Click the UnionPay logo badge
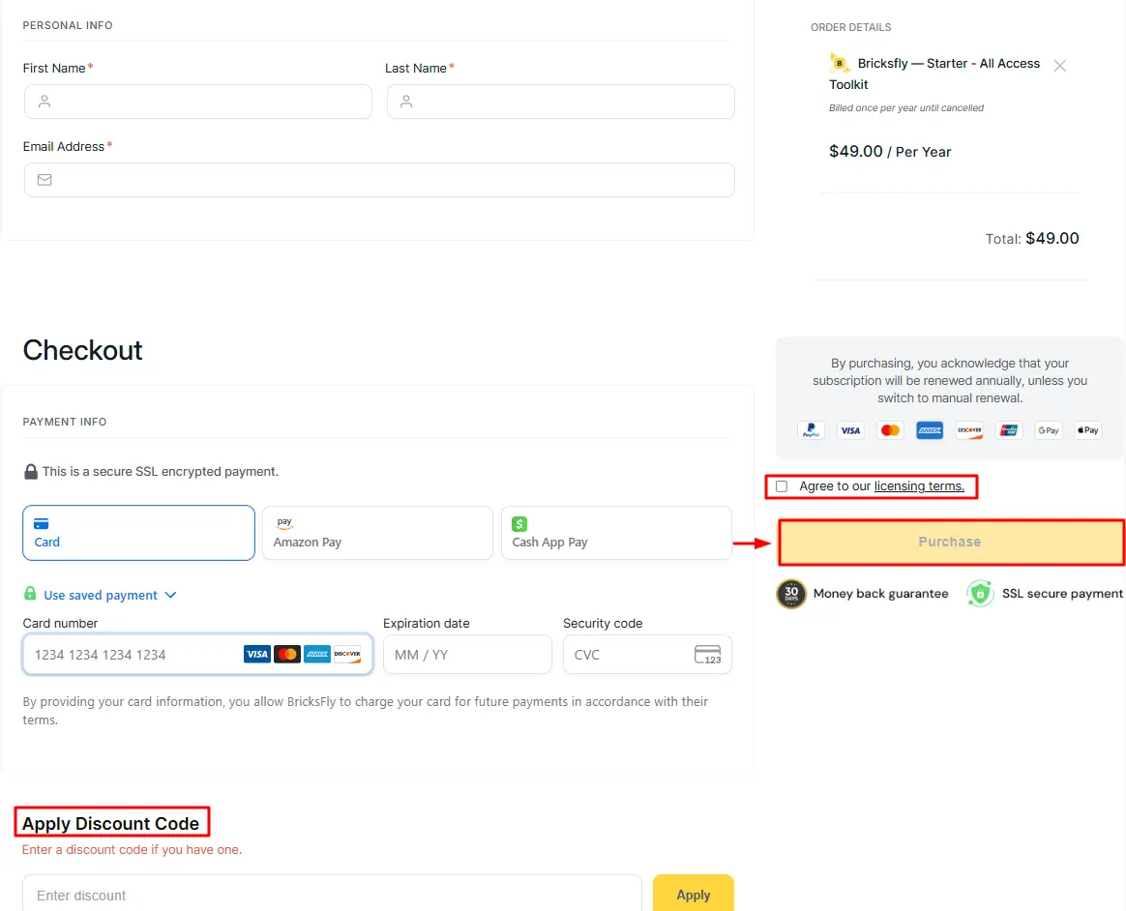The height and width of the screenshot is (911, 1126). (x=1009, y=430)
